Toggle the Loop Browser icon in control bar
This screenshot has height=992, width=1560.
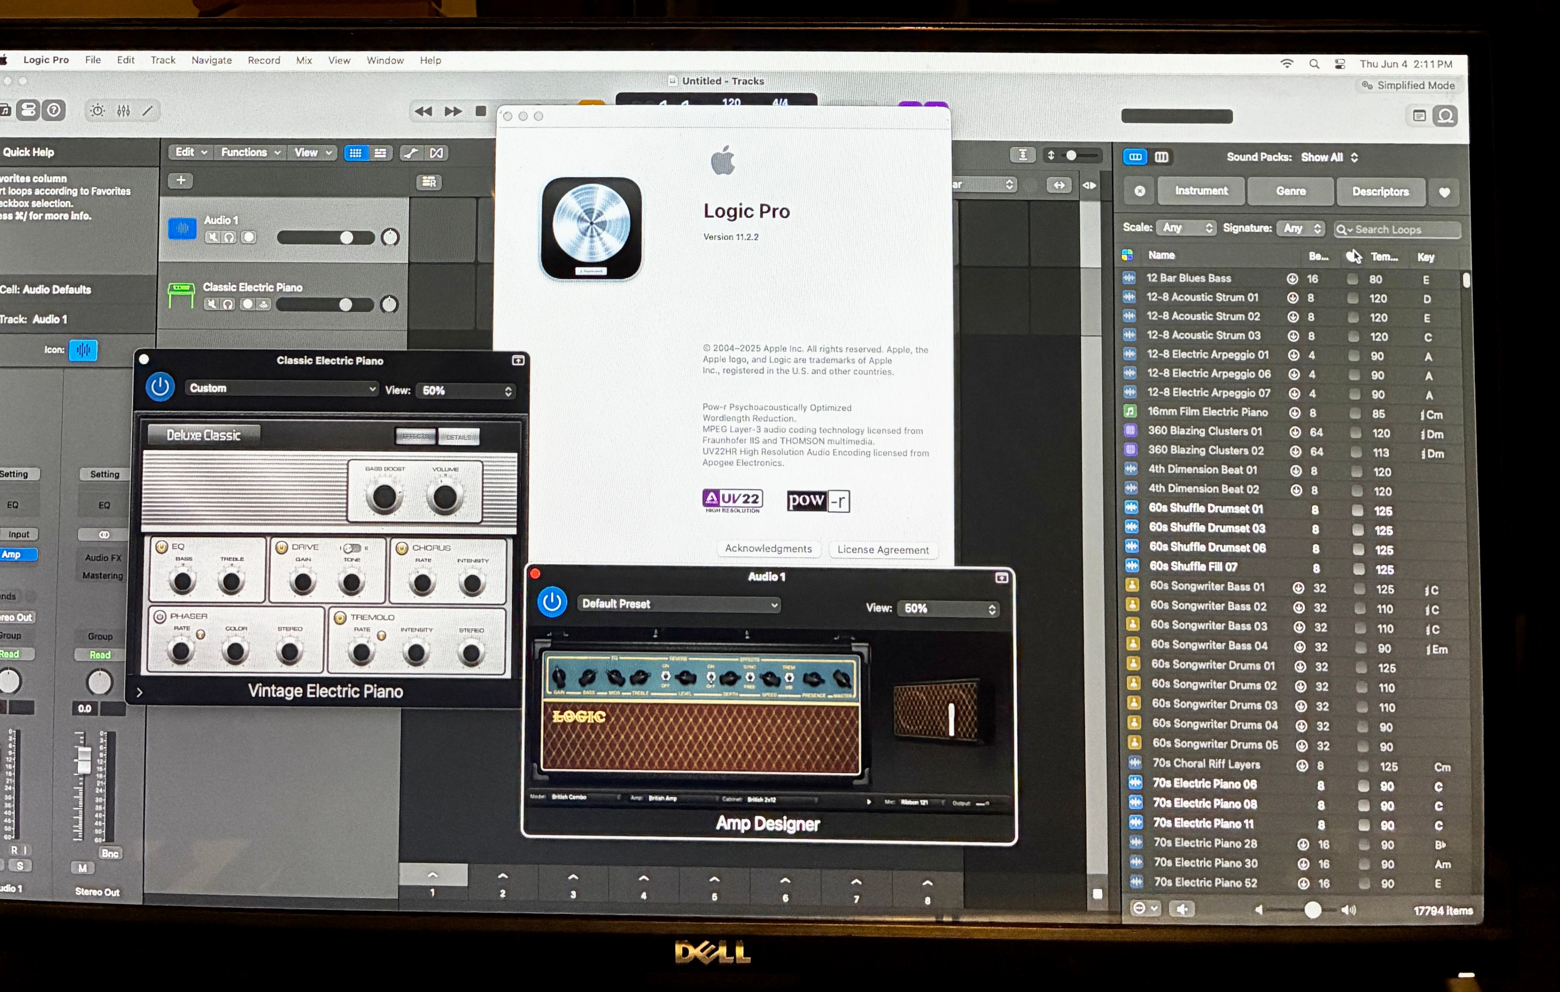pyautogui.click(x=1445, y=116)
